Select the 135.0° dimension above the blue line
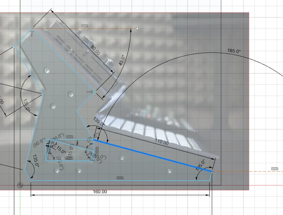This screenshot has height=215, width=283. [99, 122]
